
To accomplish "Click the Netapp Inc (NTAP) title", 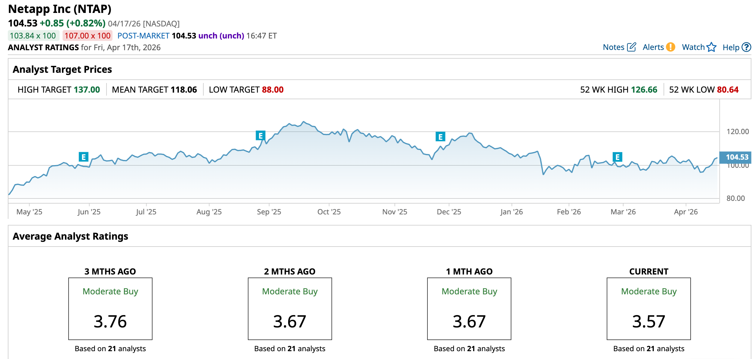I will (x=60, y=9).
